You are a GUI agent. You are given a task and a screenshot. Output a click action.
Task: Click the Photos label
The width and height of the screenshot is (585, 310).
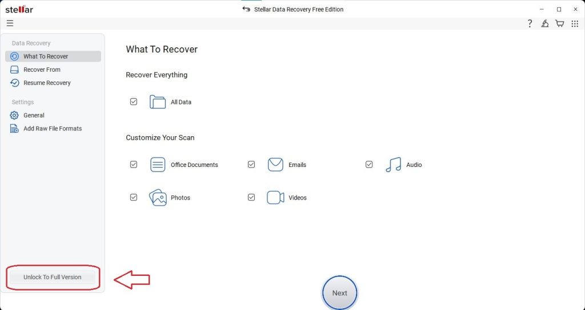(x=181, y=198)
